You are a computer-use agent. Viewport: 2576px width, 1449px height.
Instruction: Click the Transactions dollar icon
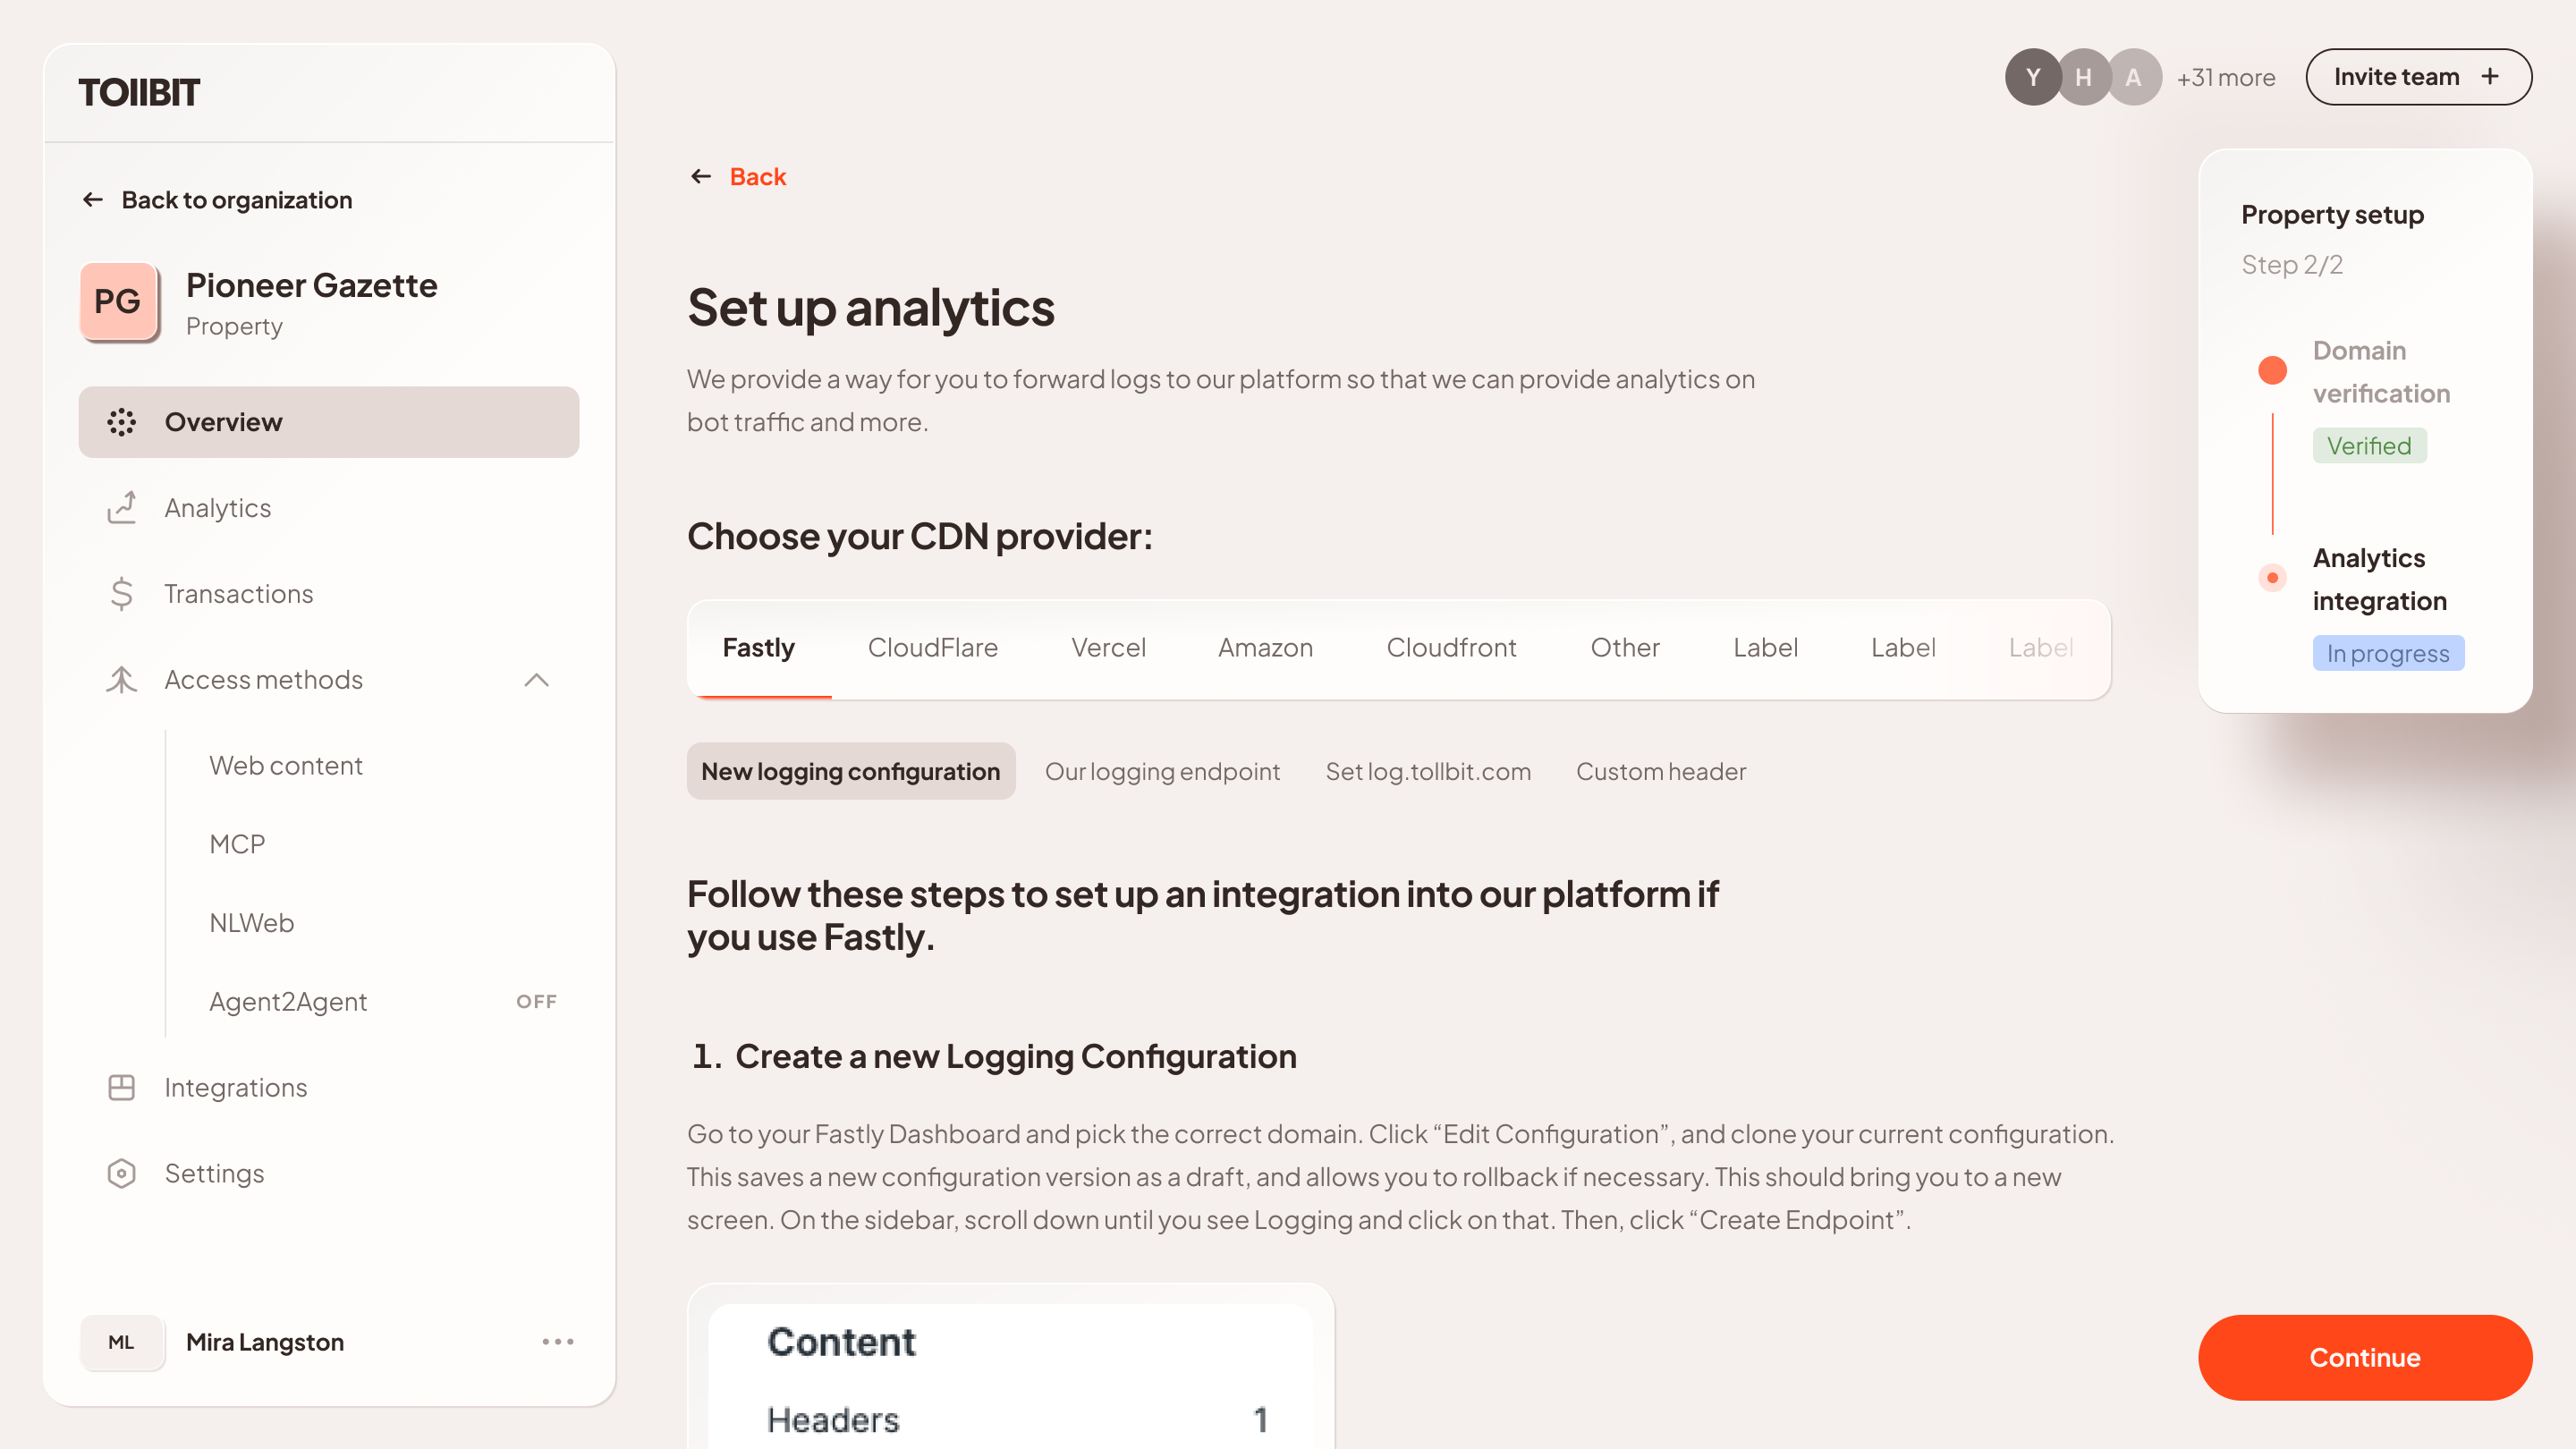(121, 593)
